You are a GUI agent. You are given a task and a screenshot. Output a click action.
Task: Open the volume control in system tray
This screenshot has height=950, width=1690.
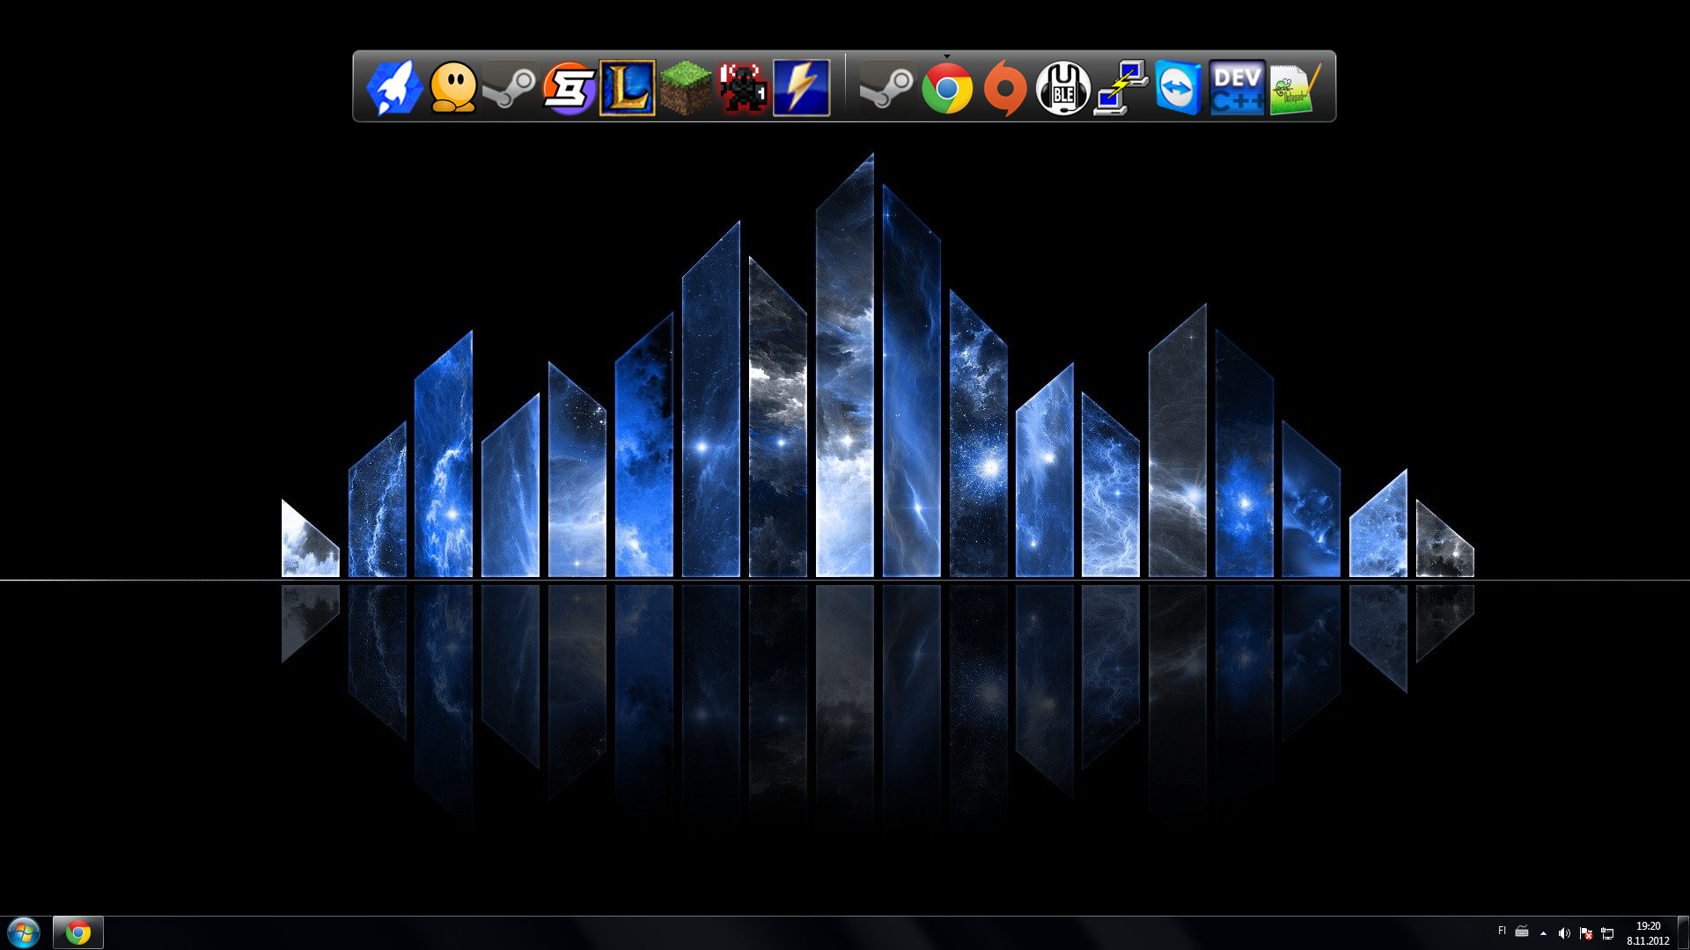click(x=1564, y=933)
